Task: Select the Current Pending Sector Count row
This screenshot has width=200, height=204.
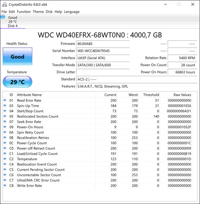Action: tap(97, 170)
